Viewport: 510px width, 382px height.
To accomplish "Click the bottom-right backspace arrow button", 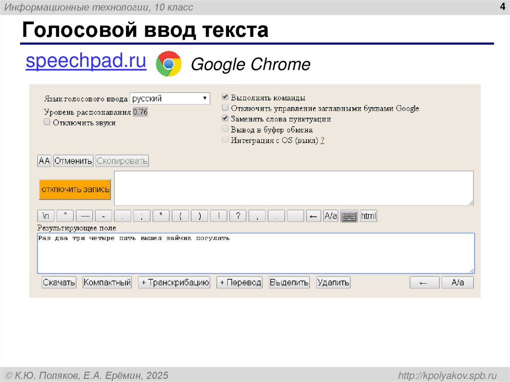I will 424,282.
